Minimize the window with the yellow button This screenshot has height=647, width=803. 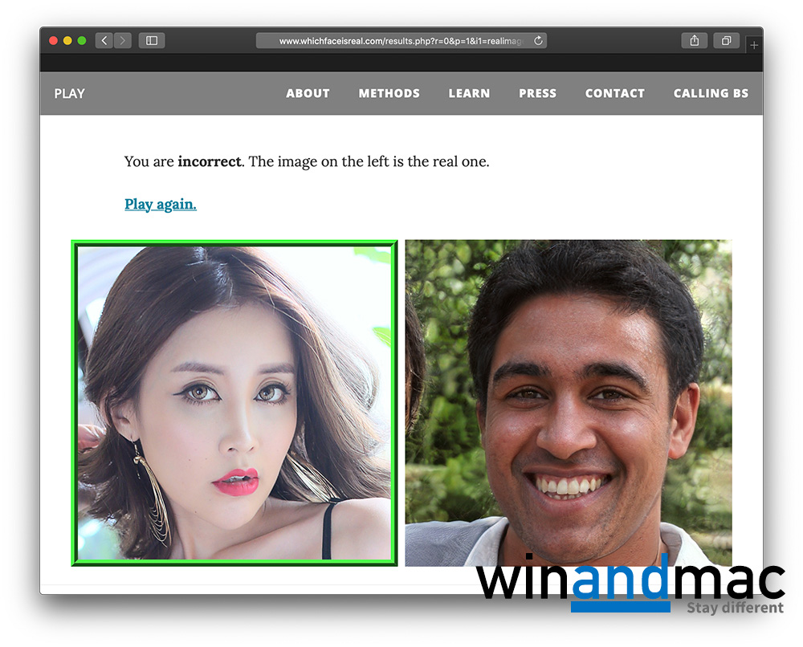(x=67, y=41)
